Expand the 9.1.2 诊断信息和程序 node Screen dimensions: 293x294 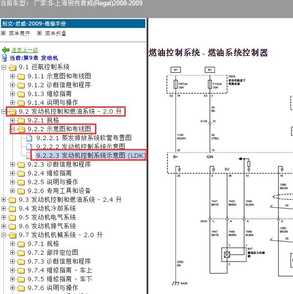12,85
